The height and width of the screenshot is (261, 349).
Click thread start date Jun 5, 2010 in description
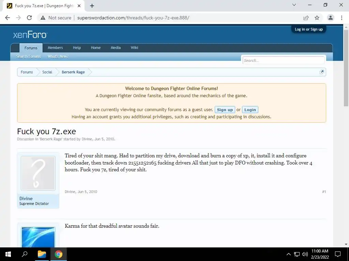(x=104, y=139)
